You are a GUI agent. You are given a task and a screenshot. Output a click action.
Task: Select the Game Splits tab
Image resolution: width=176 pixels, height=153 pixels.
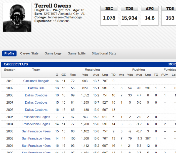point(77,53)
